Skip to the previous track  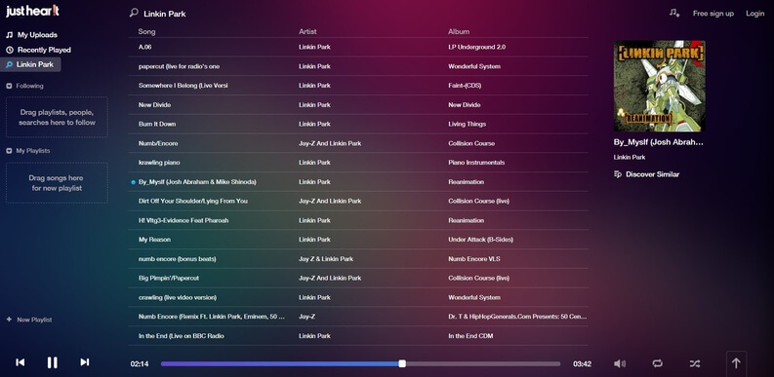click(x=20, y=362)
